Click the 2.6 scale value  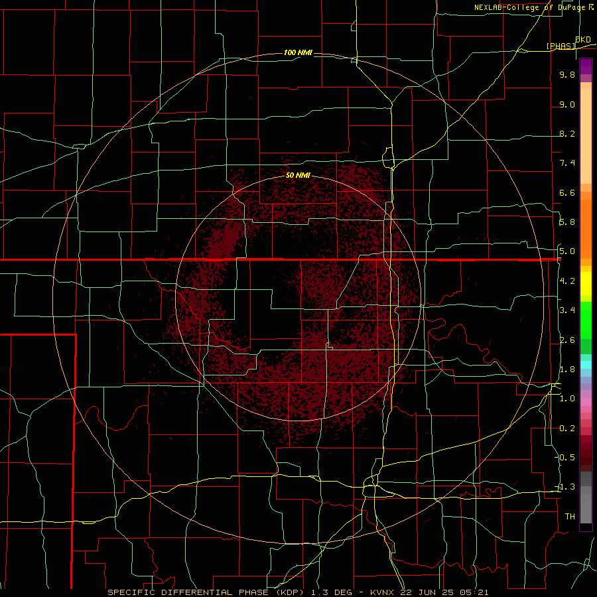(567, 340)
